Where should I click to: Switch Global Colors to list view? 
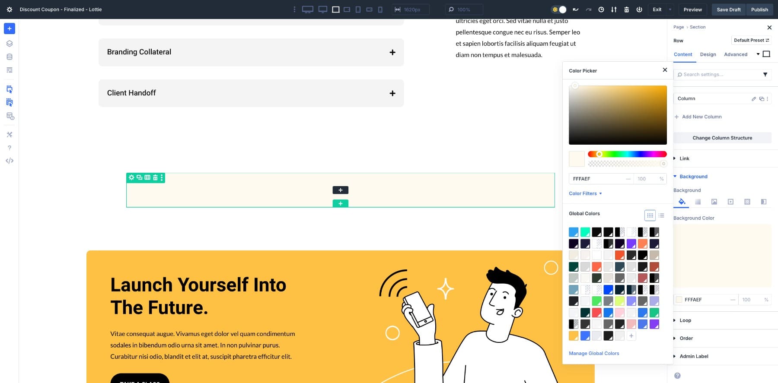(x=661, y=215)
